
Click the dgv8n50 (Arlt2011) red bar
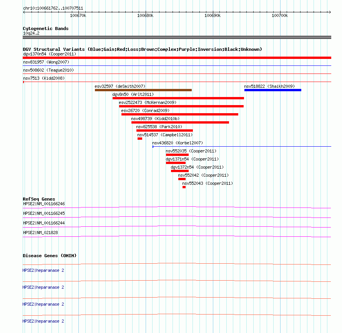pyautogui.click(x=178, y=98)
